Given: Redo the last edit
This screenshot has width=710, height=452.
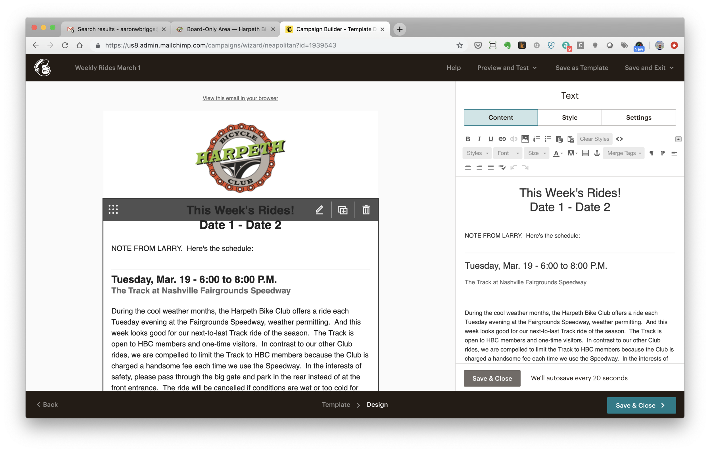Looking at the screenshot, I should coord(525,167).
